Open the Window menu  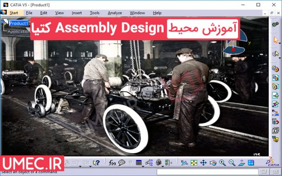click(x=137, y=13)
